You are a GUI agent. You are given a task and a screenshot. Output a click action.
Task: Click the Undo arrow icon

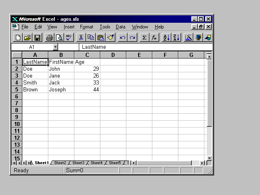click(x=123, y=38)
